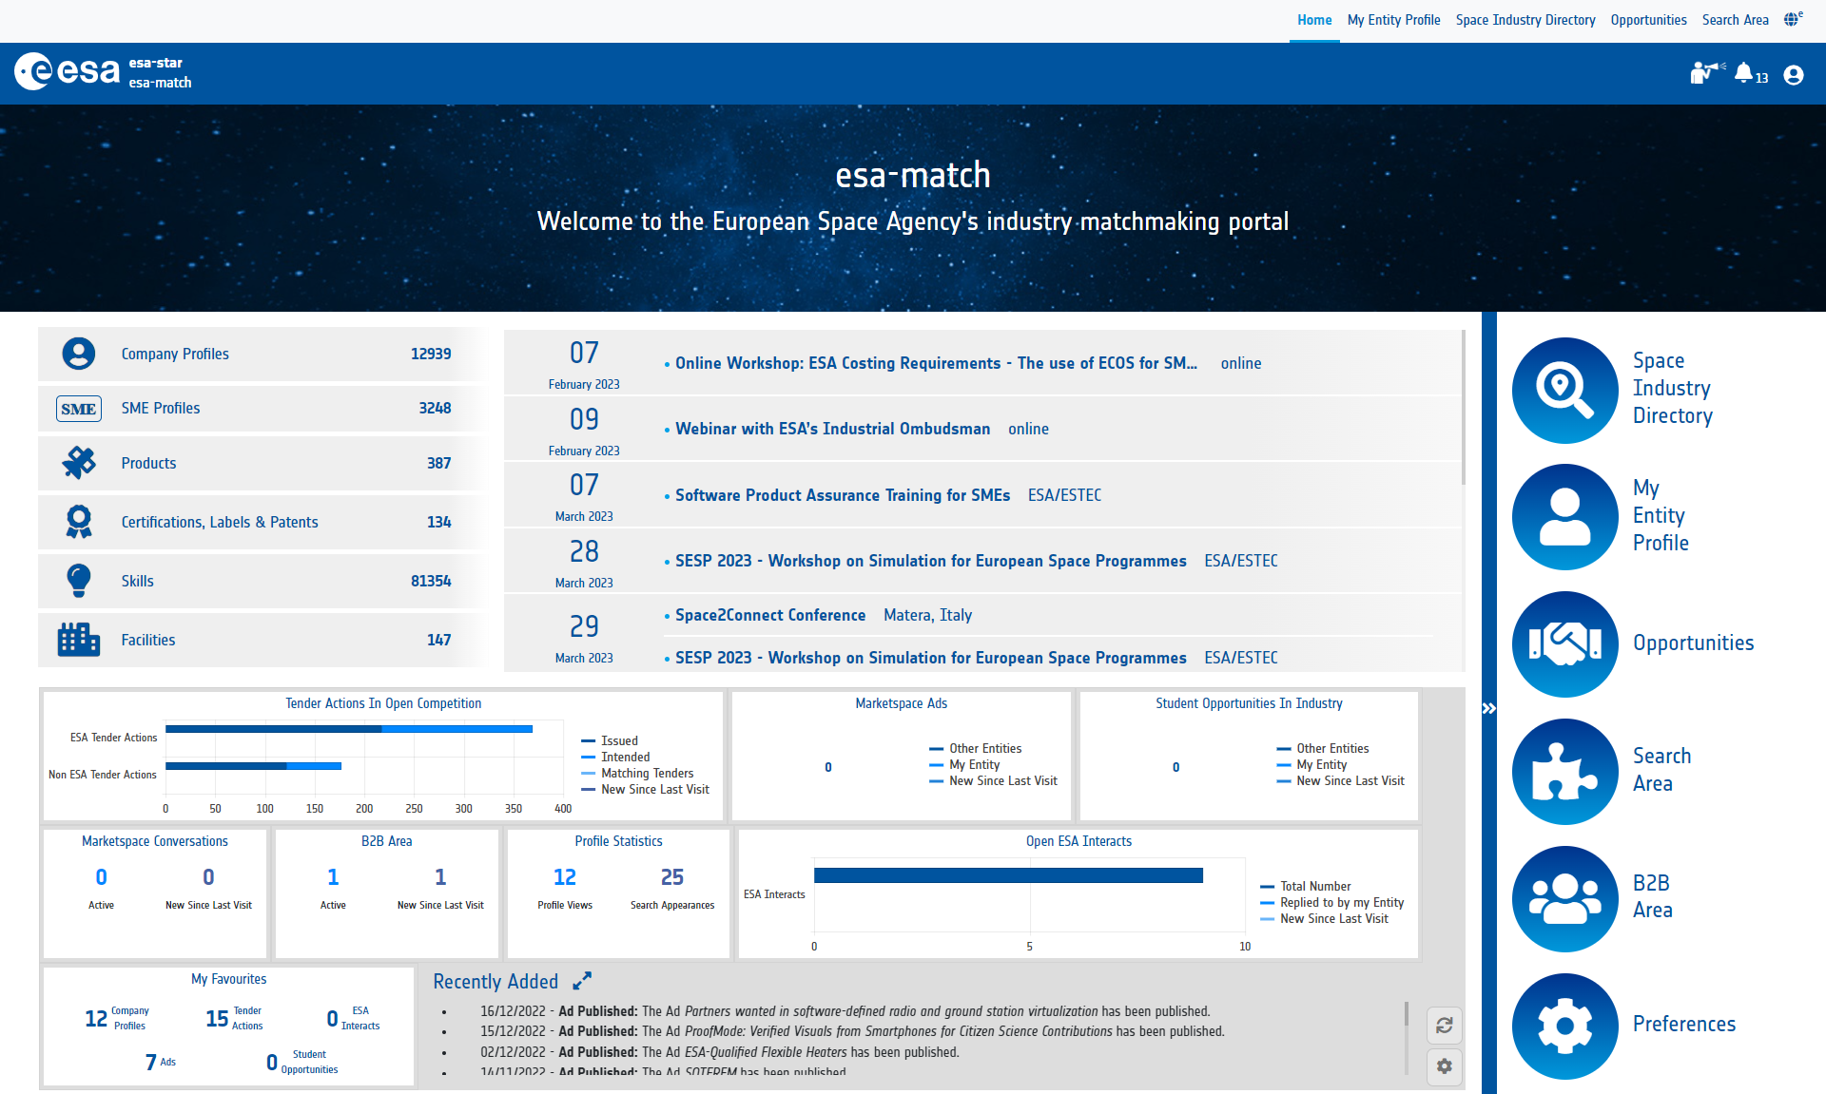Open the Space Industry Directory circular icon
Viewport: 1826px width, 1094px height.
pyautogui.click(x=1564, y=390)
